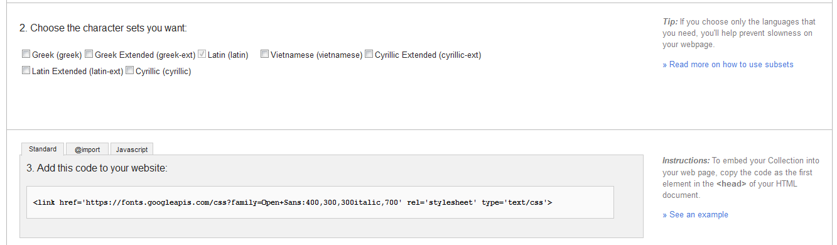Screen dimensions: 837x245
Task: Toggle Latin Extended (latin-ext) checkbox
Action: coord(26,70)
